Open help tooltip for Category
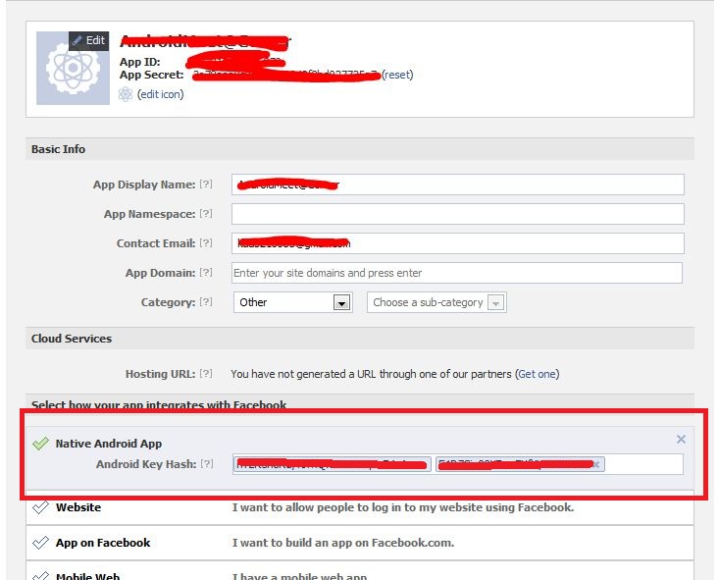 point(206,301)
